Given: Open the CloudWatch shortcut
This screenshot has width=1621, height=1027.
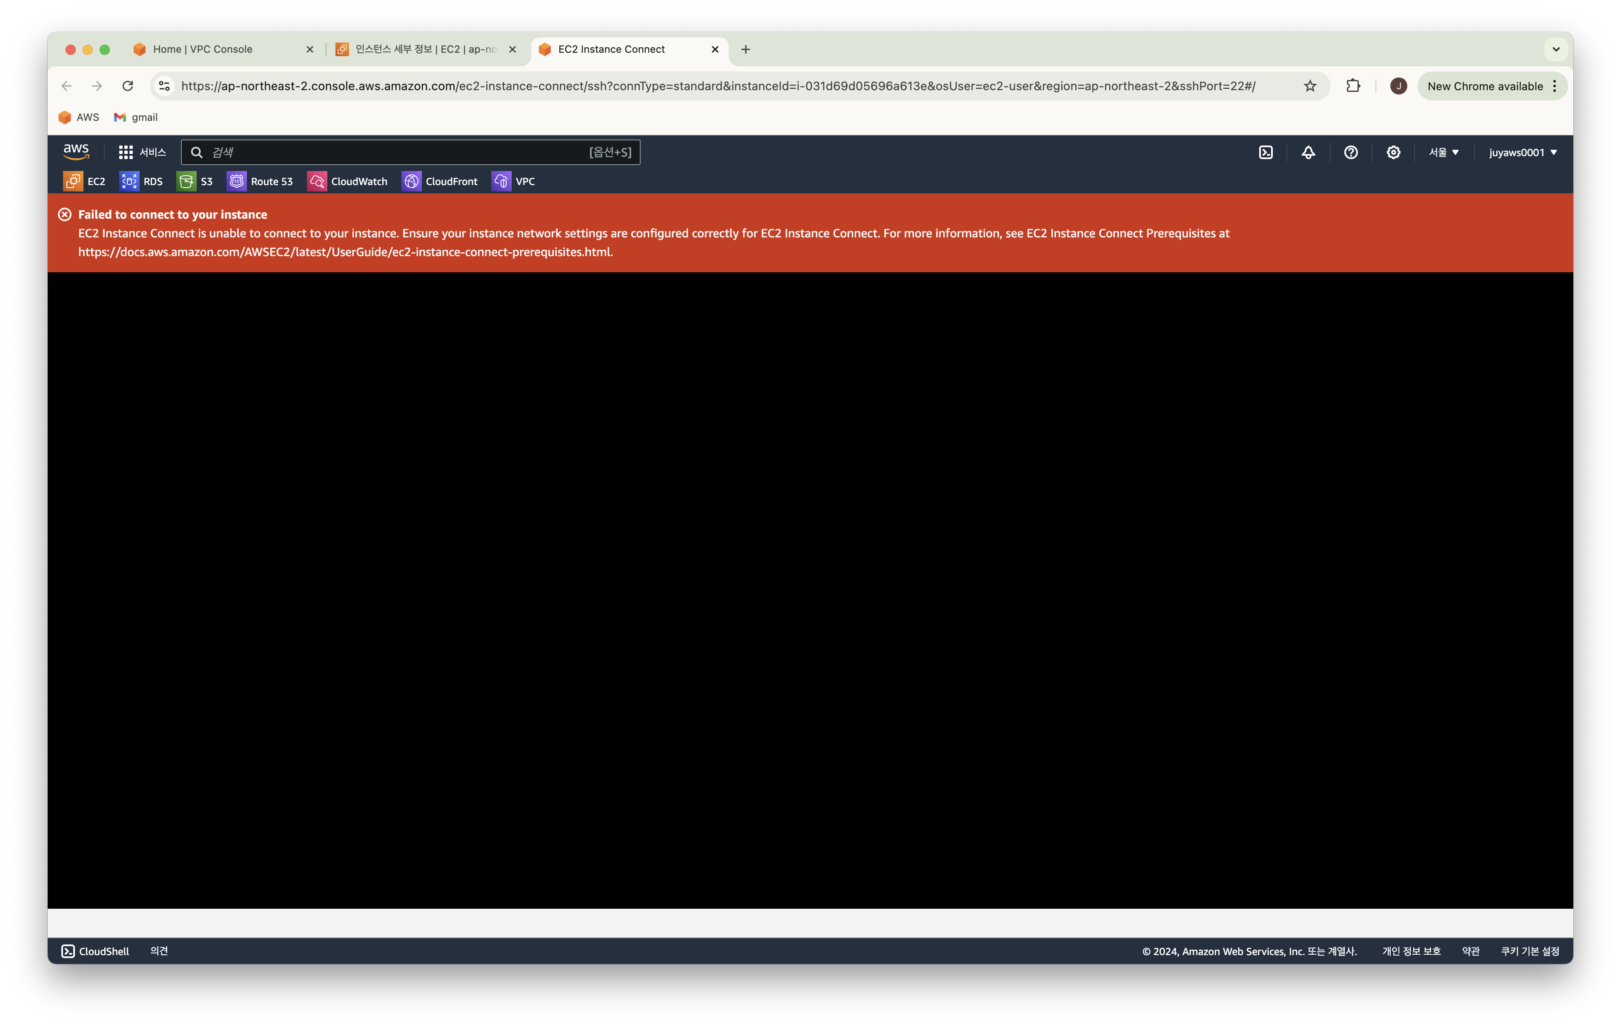Looking at the screenshot, I should pyautogui.click(x=347, y=181).
